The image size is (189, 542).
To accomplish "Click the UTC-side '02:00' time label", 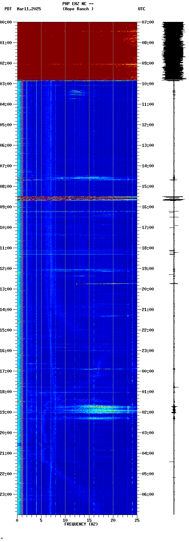I will coord(148,412).
